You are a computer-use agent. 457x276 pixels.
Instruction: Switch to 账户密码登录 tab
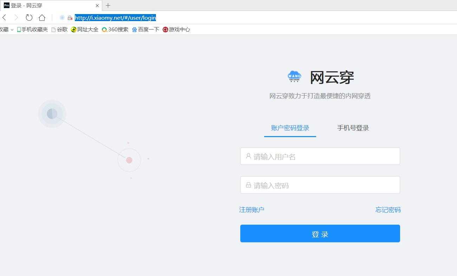290,128
